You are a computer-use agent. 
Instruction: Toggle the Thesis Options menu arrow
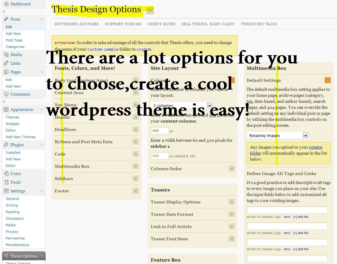(x=42, y=256)
